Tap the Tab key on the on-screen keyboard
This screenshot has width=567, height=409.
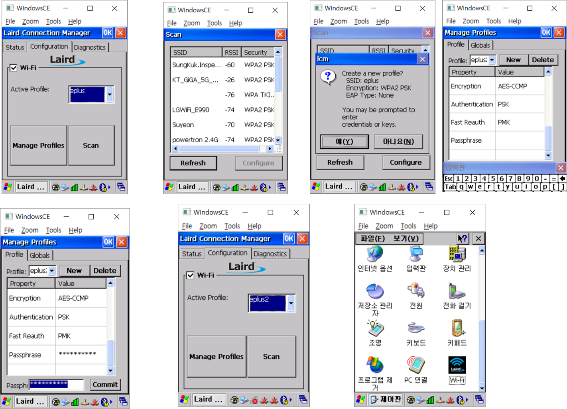pos(451,187)
